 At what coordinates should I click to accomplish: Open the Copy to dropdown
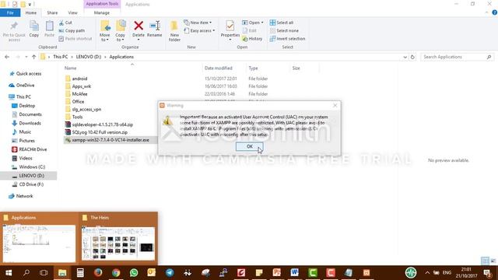click(120, 31)
